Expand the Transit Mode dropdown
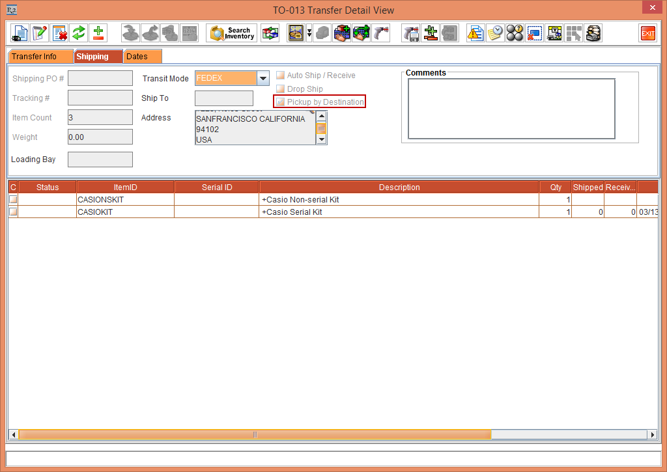Image resolution: width=667 pixels, height=472 pixels. point(263,79)
